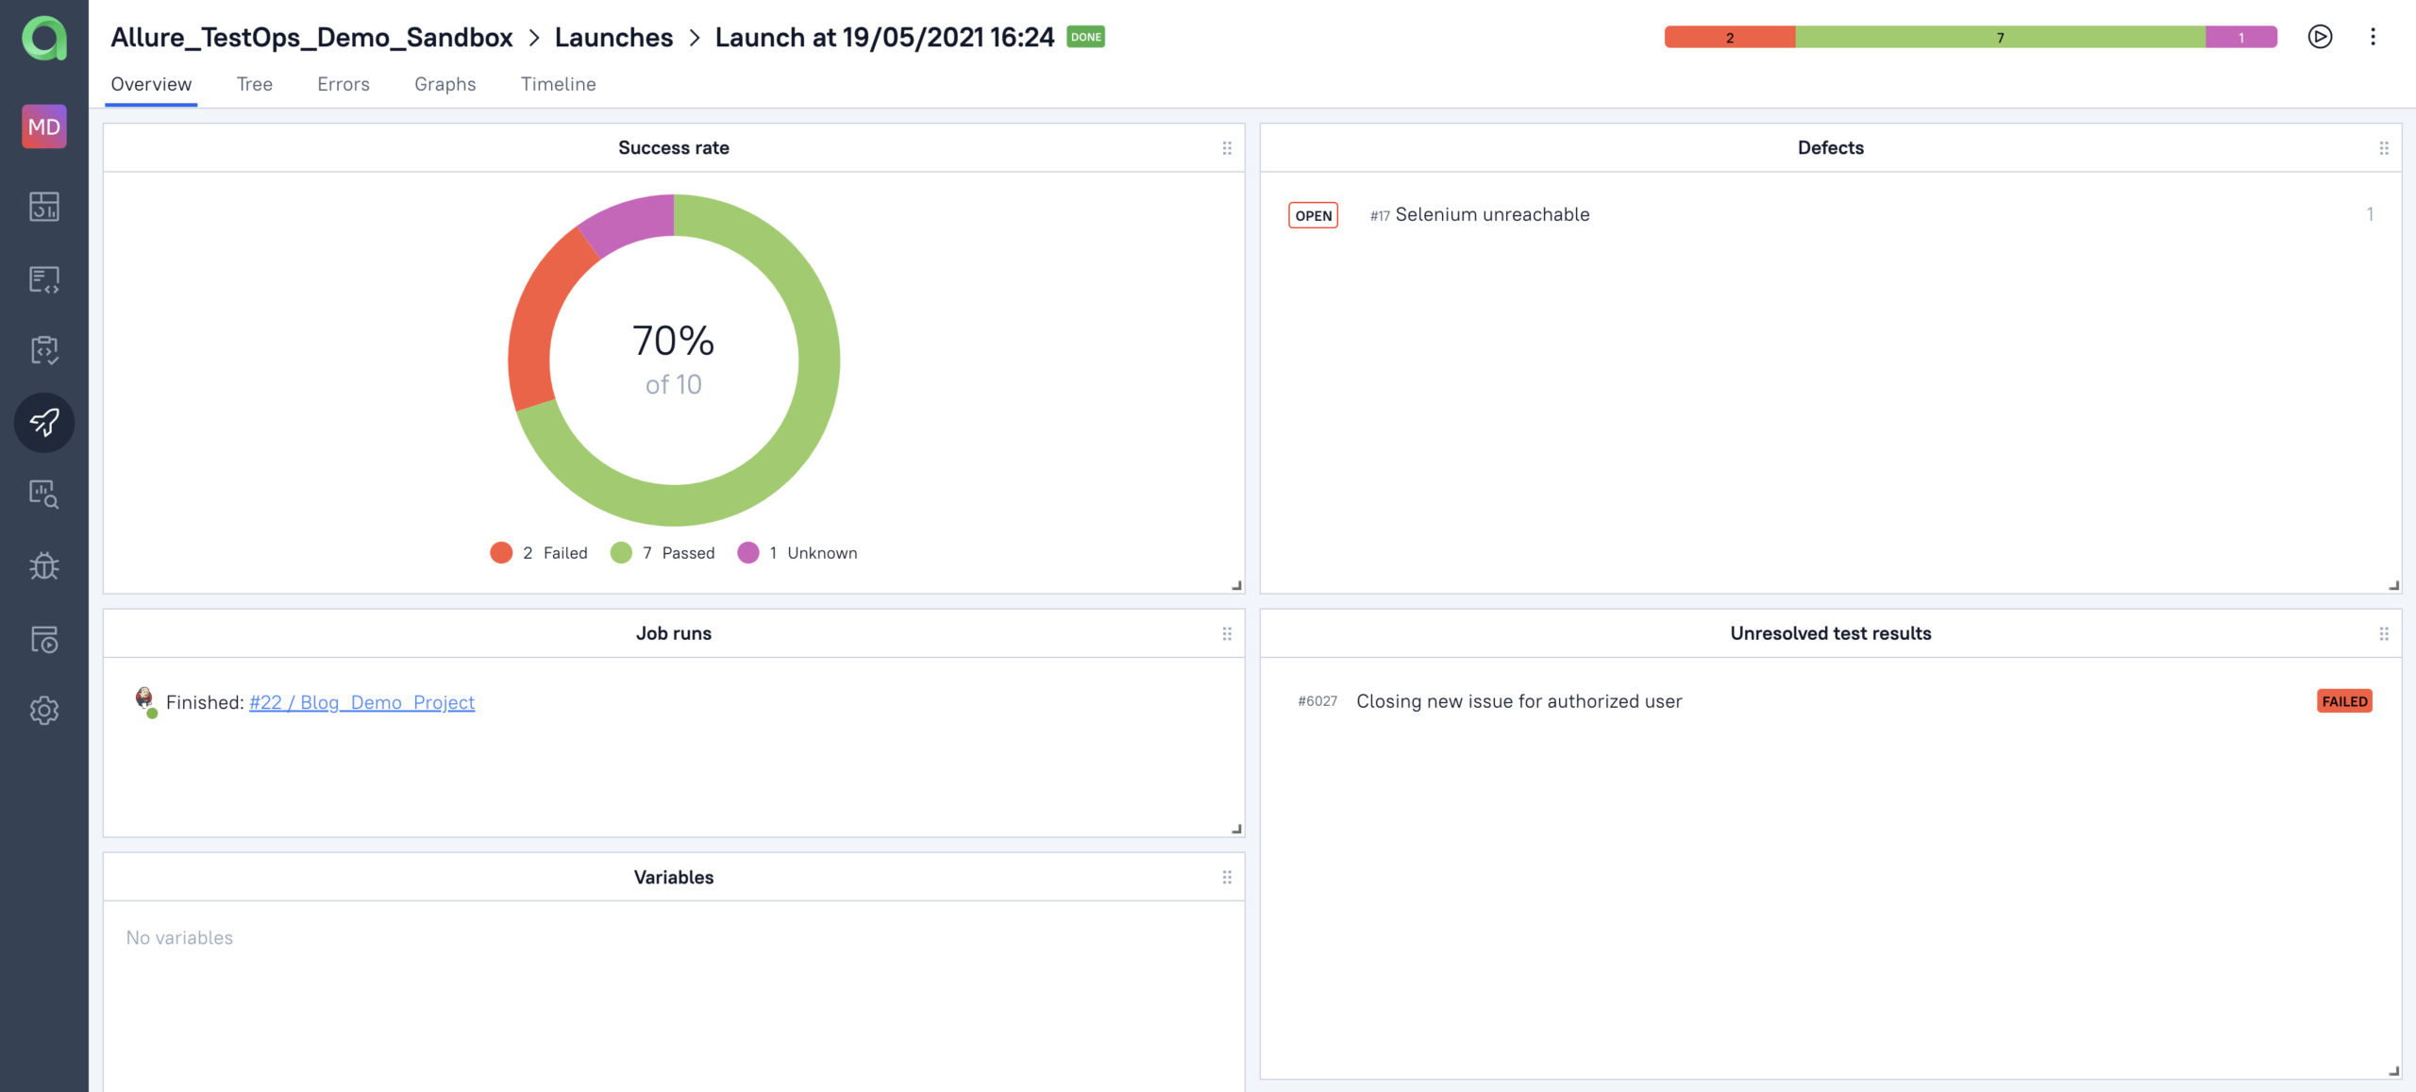Switch to the Tree tab
Viewport: 2416px width, 1092px height.
(x=254, y=84)
